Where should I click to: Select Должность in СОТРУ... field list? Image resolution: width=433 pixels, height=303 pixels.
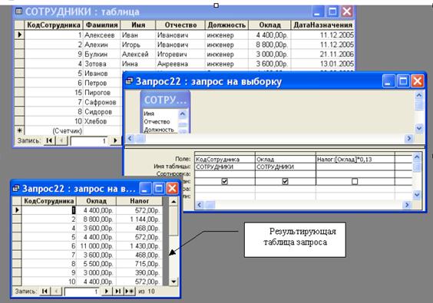point(159,130)
